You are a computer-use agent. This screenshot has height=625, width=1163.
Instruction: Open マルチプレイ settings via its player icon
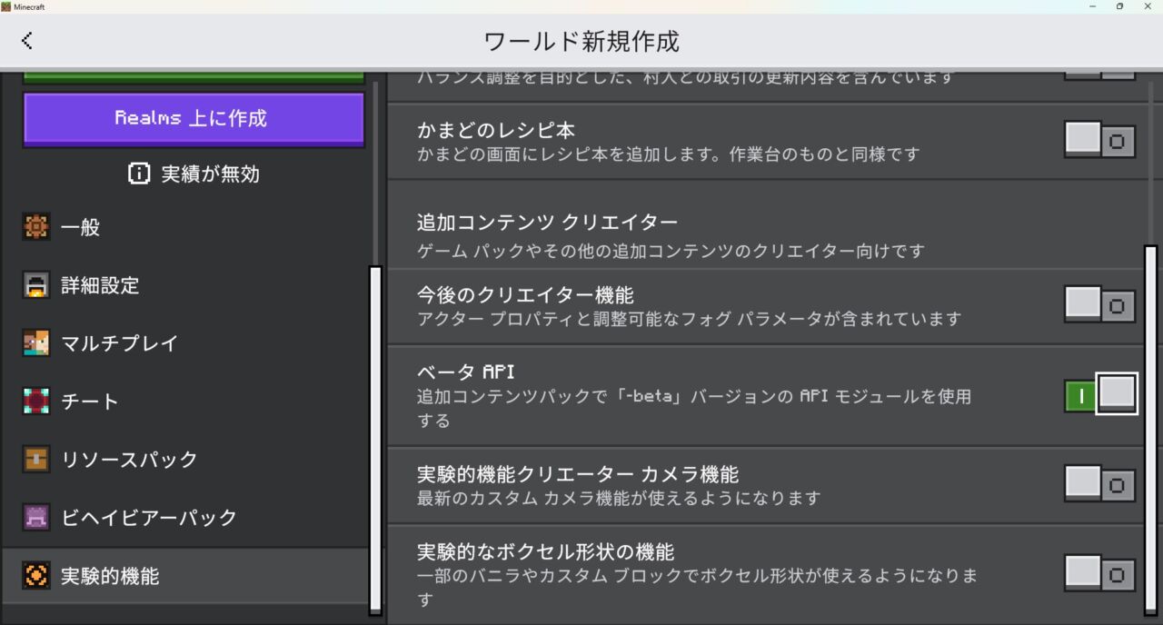36,343
